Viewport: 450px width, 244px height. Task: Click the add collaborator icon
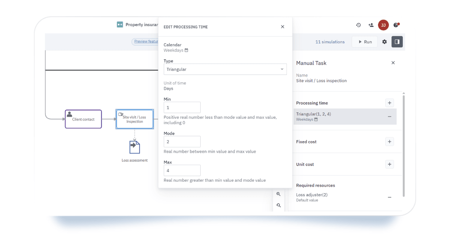[371, 25]
